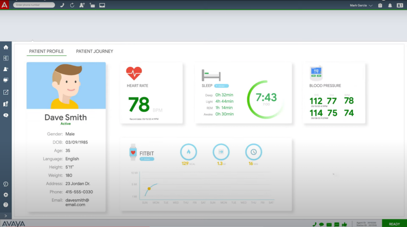Click the blue badge under the Sleep label
This screenshot has width=407, height=227.
click(221, 85)
